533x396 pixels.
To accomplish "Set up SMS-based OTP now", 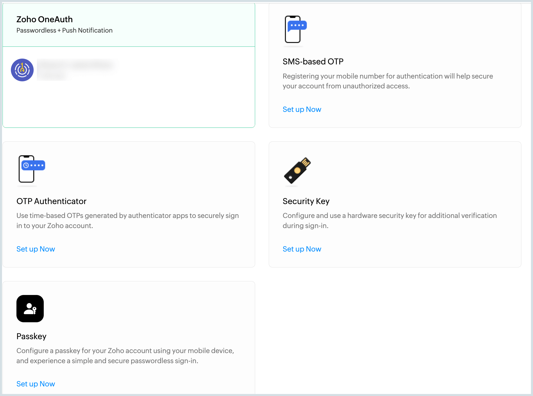I will coord(302,109).
